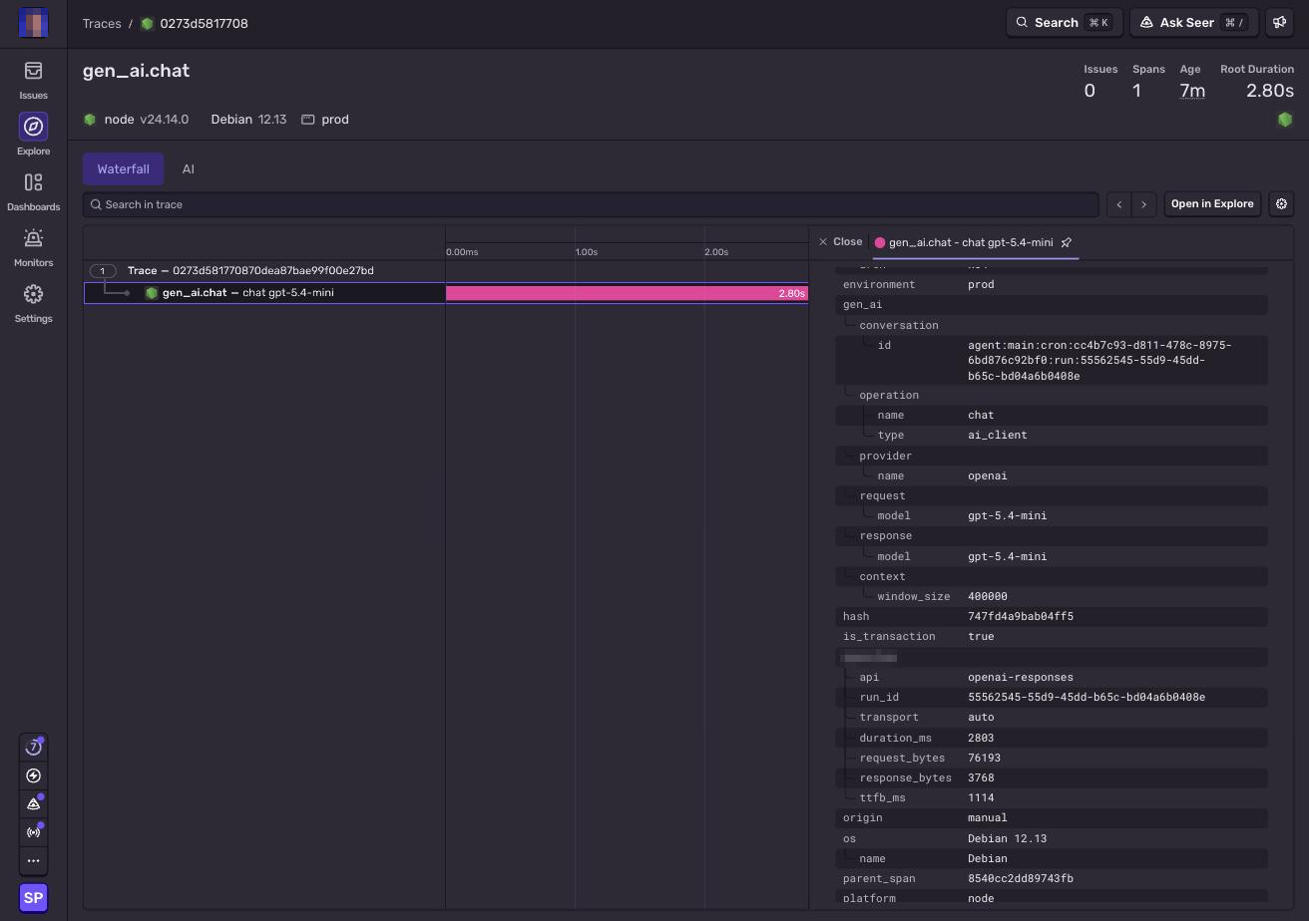Go to next search result arrow

coord(1143,204)
